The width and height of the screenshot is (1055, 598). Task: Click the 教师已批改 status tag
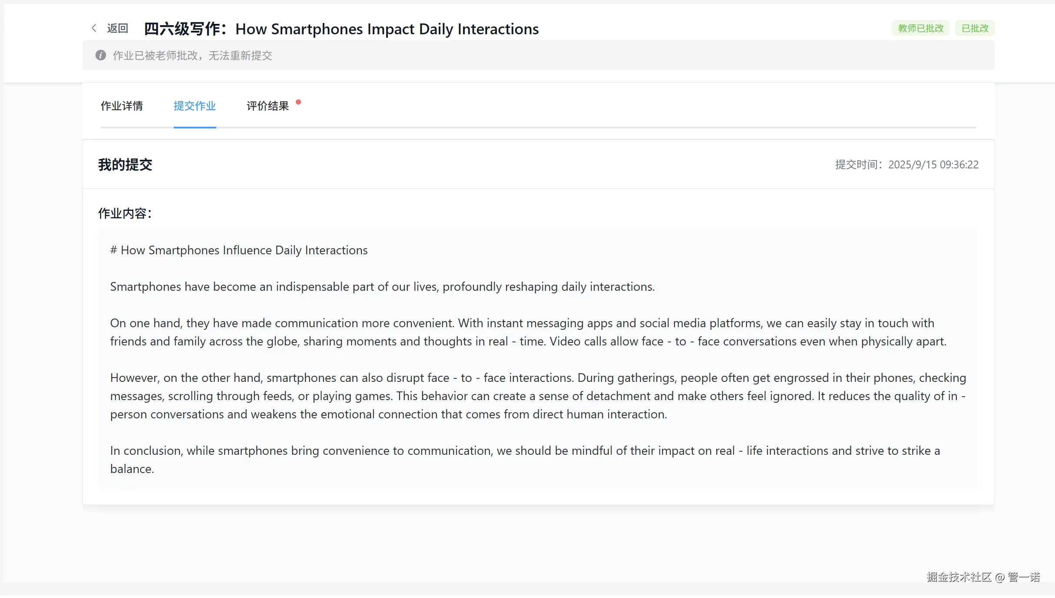[x=920, y=28]
